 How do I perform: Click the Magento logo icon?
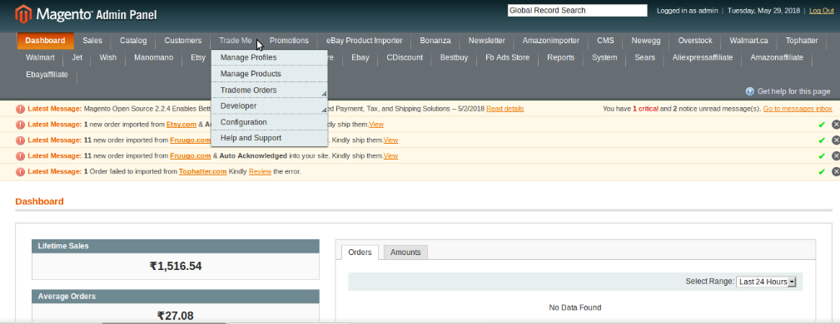[23, 14]
